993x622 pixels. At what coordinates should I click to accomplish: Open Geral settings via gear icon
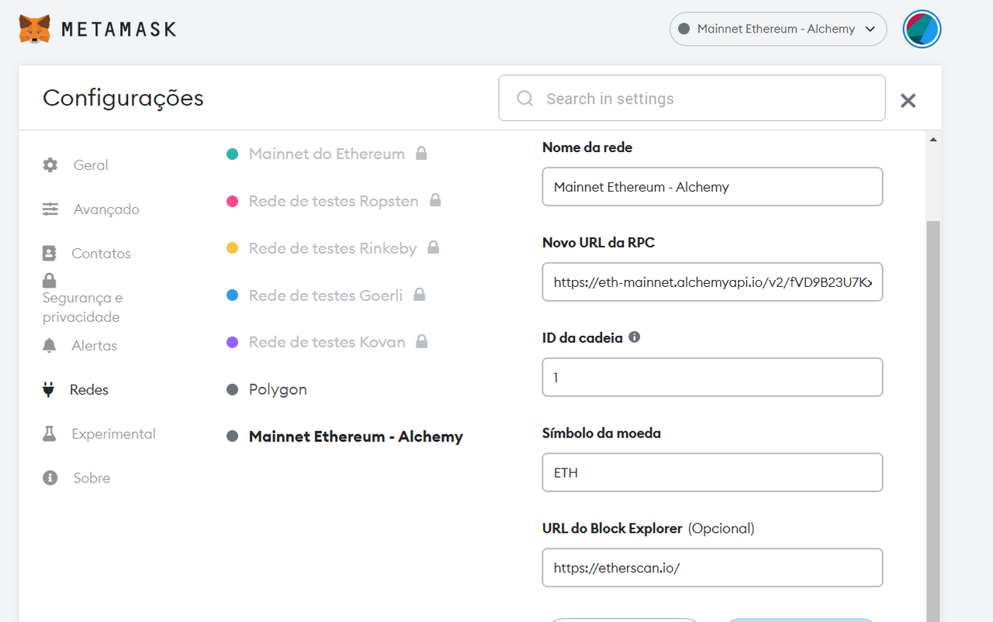click(x=49, y=164)
